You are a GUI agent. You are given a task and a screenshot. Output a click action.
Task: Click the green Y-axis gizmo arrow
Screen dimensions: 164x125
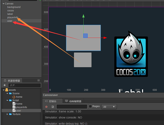(83, 16)
